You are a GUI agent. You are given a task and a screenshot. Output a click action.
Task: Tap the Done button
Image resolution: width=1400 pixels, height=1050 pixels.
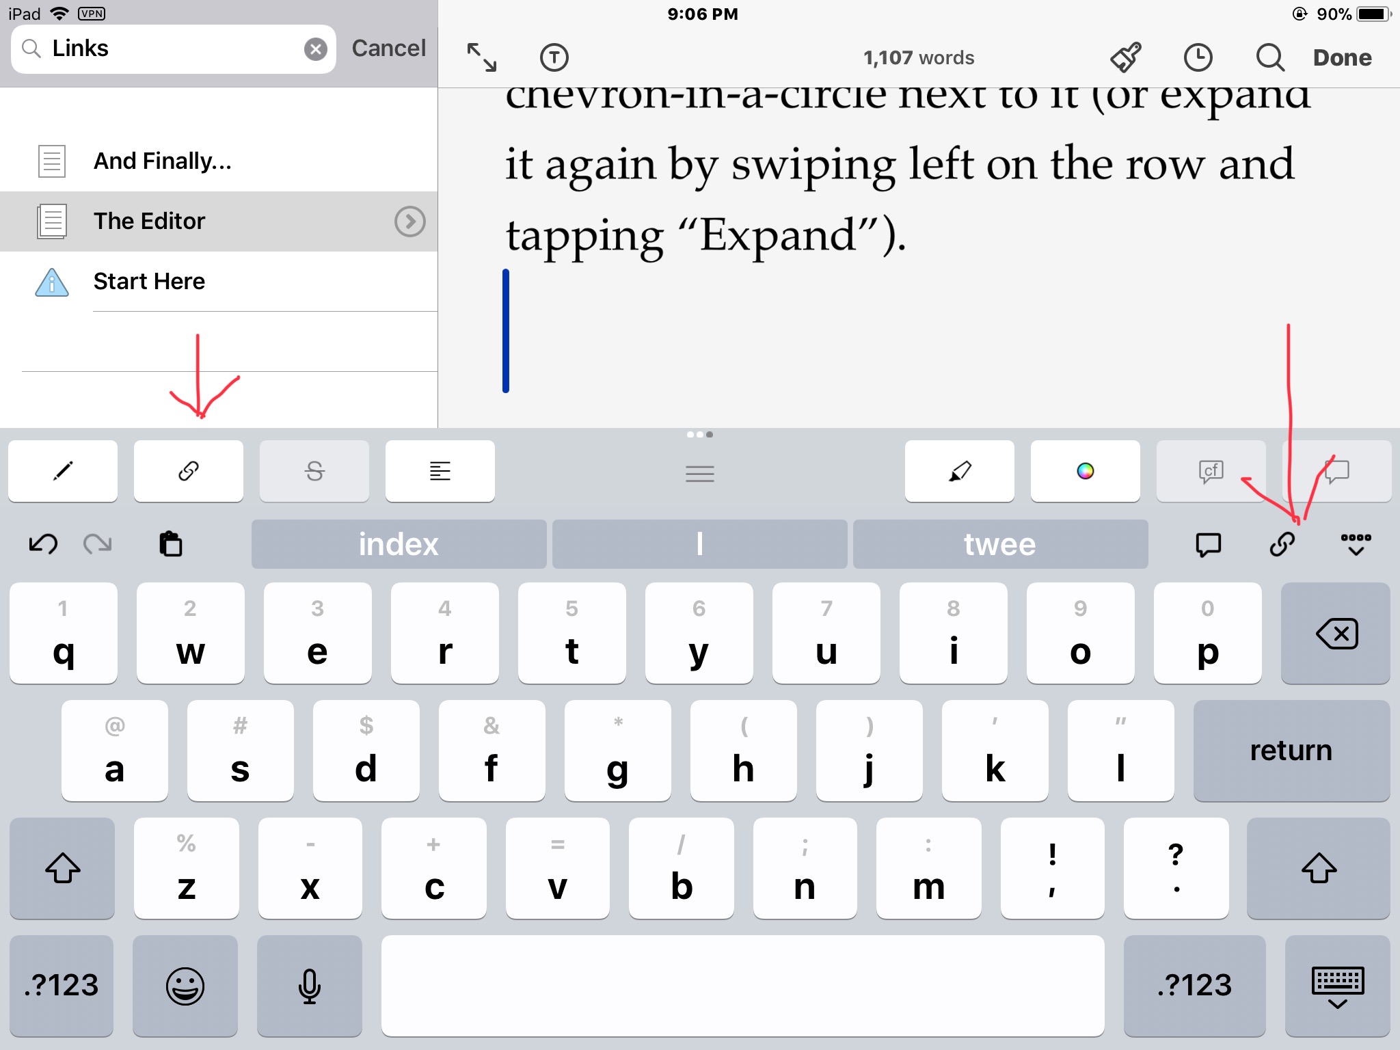pos(1342,57)
